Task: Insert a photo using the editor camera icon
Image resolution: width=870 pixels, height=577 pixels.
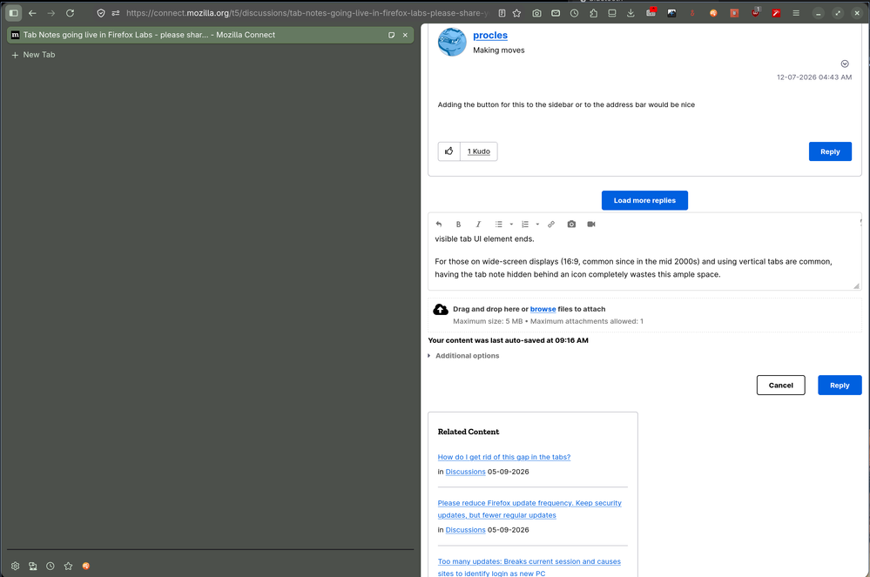Action: click(x=571, y=224)
